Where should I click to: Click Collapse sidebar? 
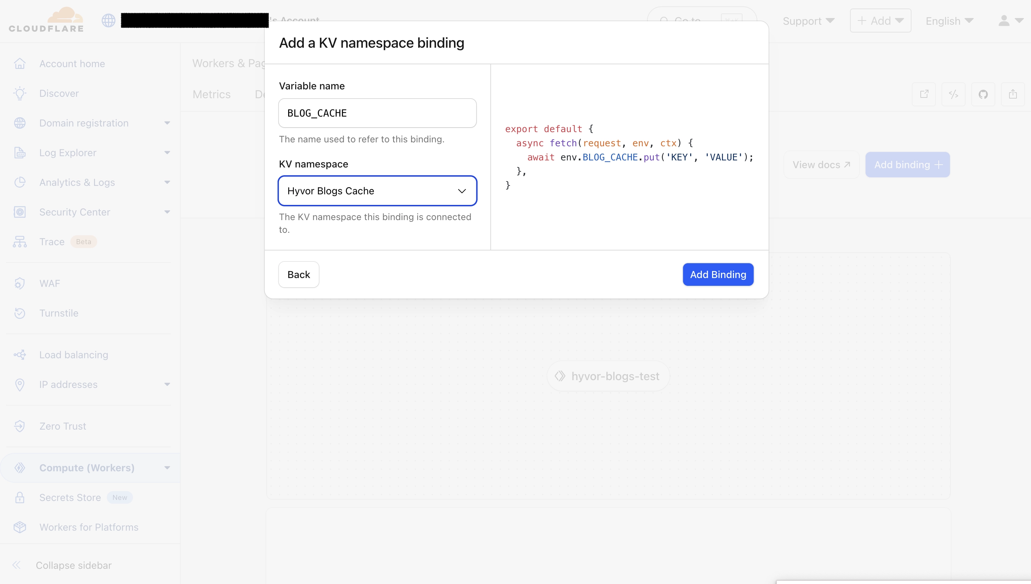point(74,566)
